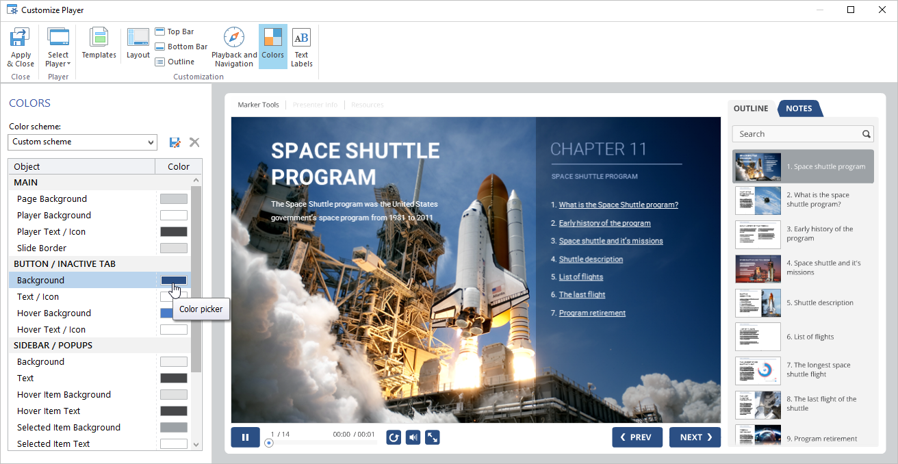The height and width of the screenshot is (464, 898).
Task: Replay the current slide
Action: tap(394, 437)
